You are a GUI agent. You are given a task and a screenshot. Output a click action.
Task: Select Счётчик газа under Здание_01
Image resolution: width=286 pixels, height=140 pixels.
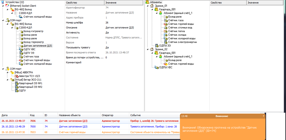176,20
